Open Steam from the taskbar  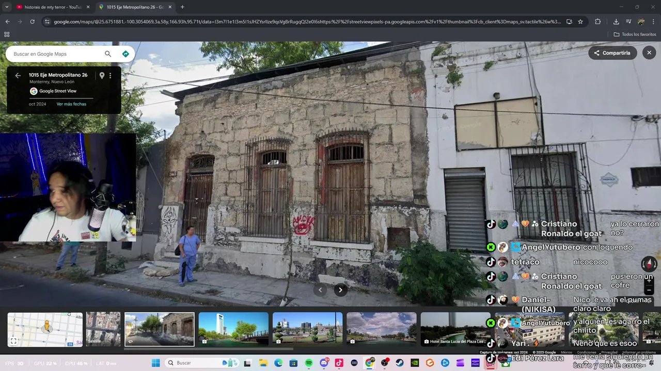point(400,363)
